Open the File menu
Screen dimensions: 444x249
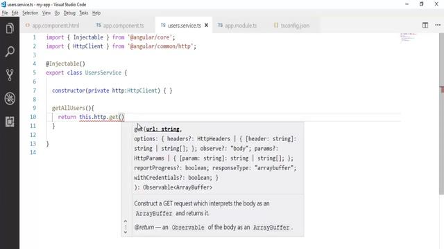[5, 13]
